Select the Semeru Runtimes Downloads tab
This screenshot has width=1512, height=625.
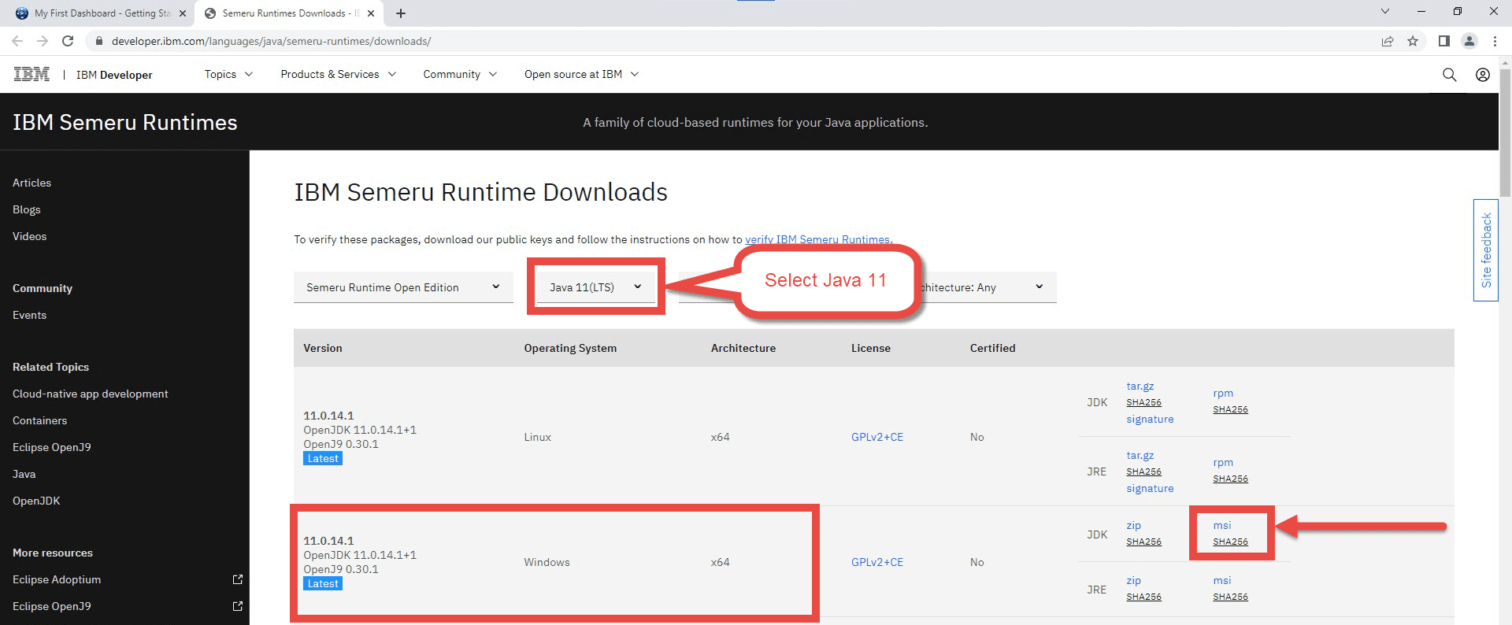288,13
